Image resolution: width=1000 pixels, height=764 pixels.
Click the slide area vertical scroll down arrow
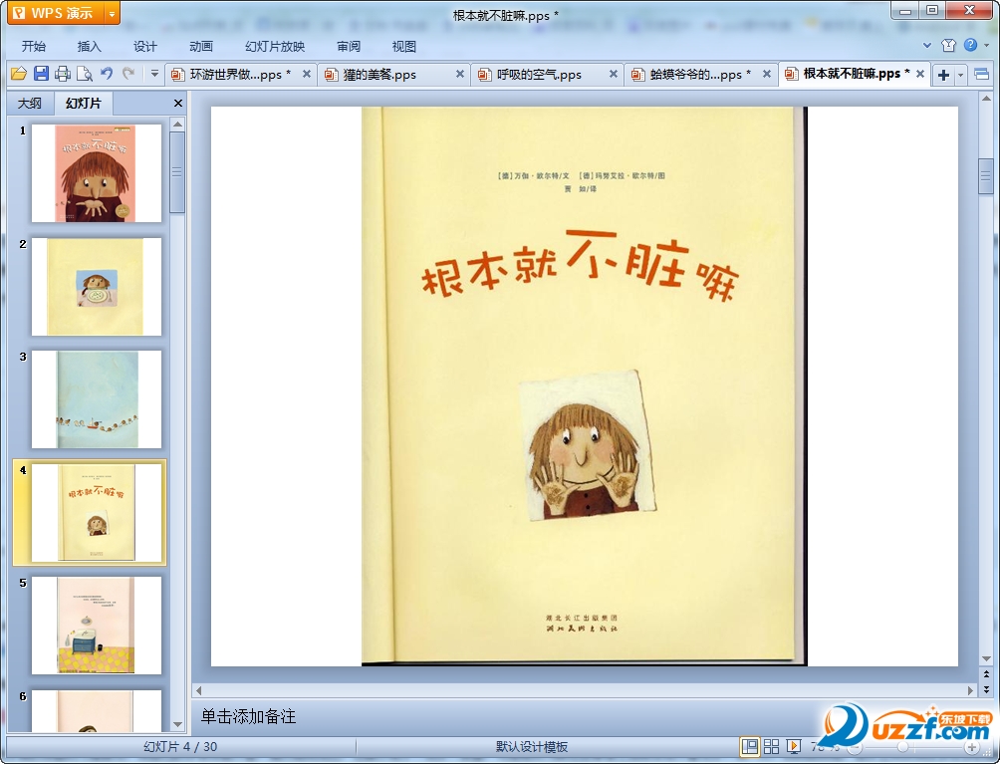(986, 658)
